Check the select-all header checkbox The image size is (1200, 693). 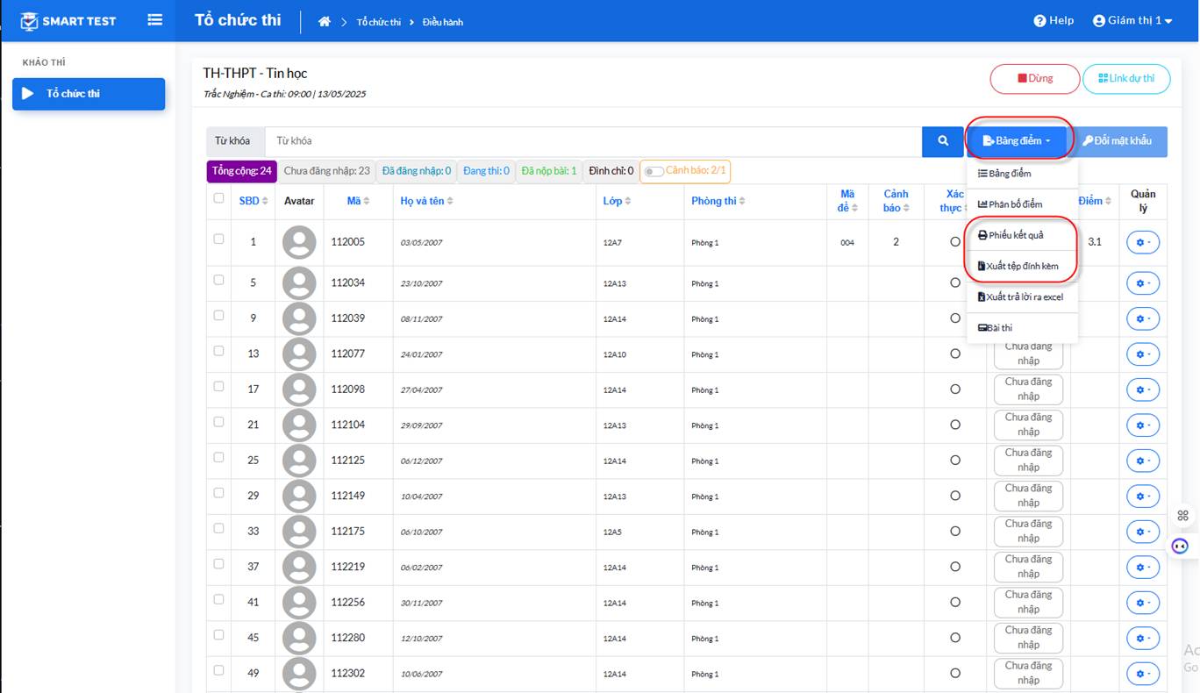(x=218, y=198)
